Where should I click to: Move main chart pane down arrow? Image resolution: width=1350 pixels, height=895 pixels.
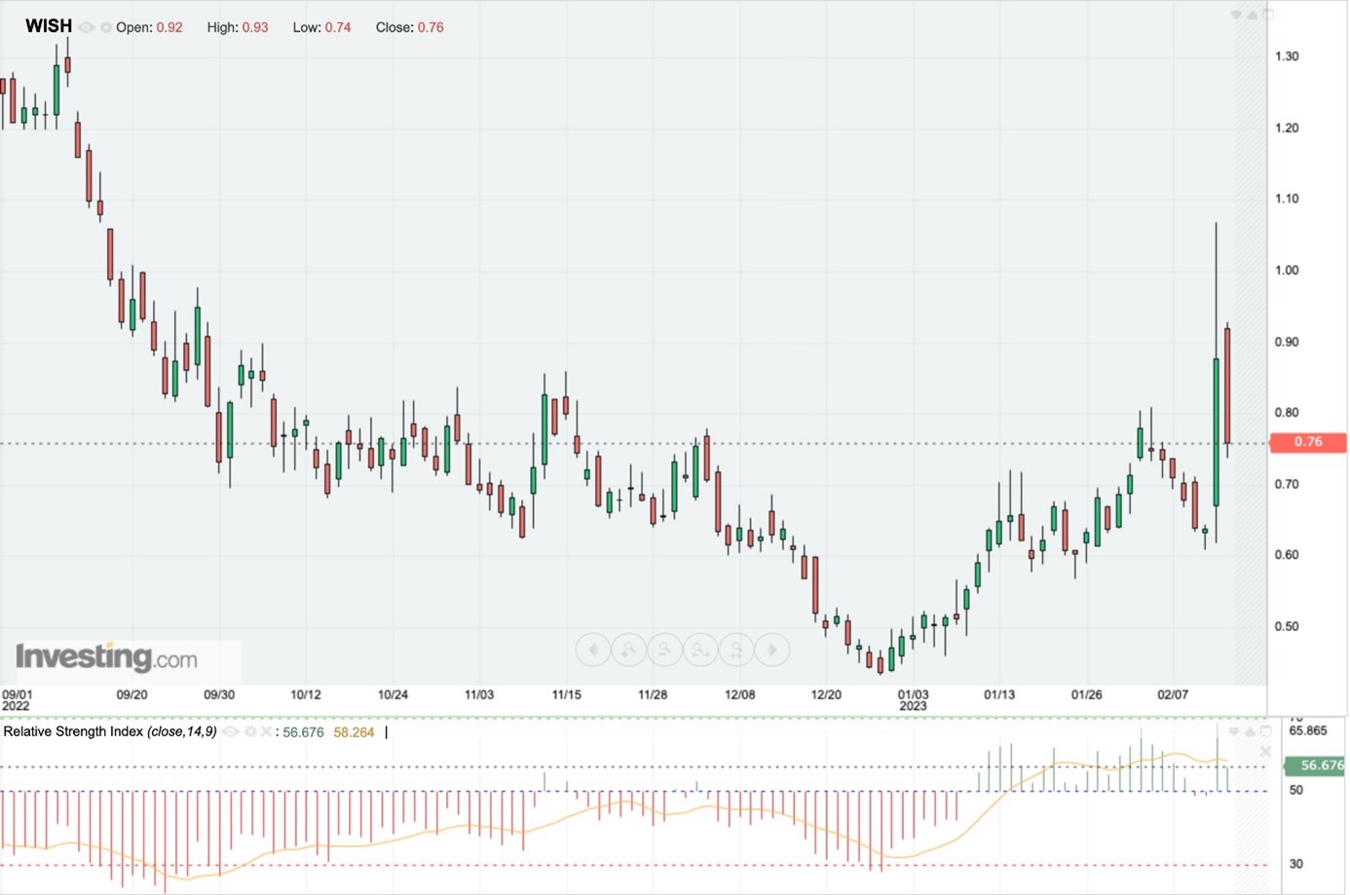(x=1236, y=15)
